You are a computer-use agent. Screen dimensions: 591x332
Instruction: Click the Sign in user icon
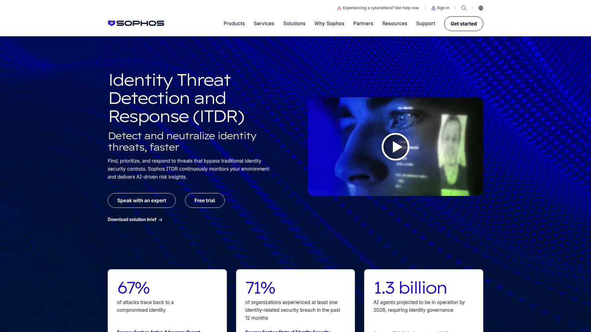pyautogui.click(x=433, y=8)
